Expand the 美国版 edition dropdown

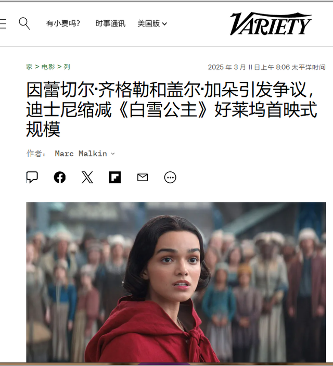point(152,23)
